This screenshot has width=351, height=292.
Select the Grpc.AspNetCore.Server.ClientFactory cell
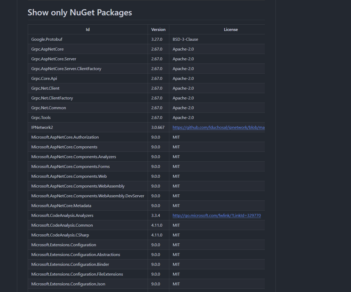(x=66, y=69)
